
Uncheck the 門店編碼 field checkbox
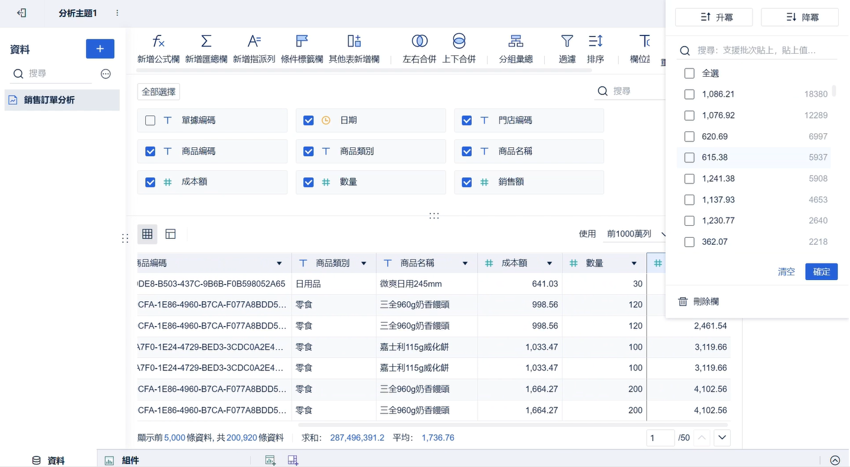click(x=467, y=120)
